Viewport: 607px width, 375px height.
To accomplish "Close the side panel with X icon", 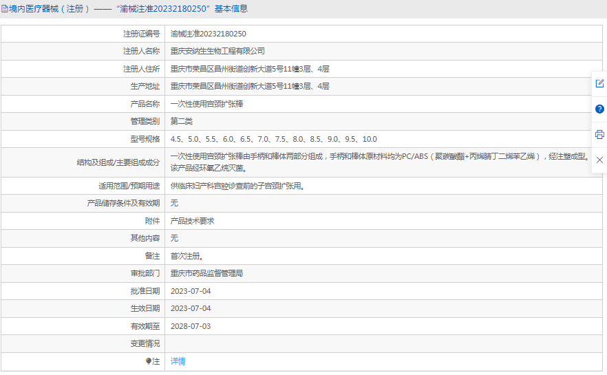I will point(599,160).
